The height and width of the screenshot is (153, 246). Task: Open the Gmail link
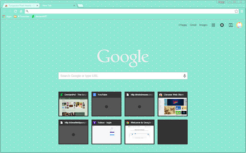click(193, 25)
